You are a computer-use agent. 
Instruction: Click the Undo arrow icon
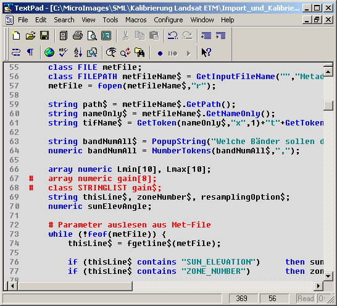pos(173,35)
